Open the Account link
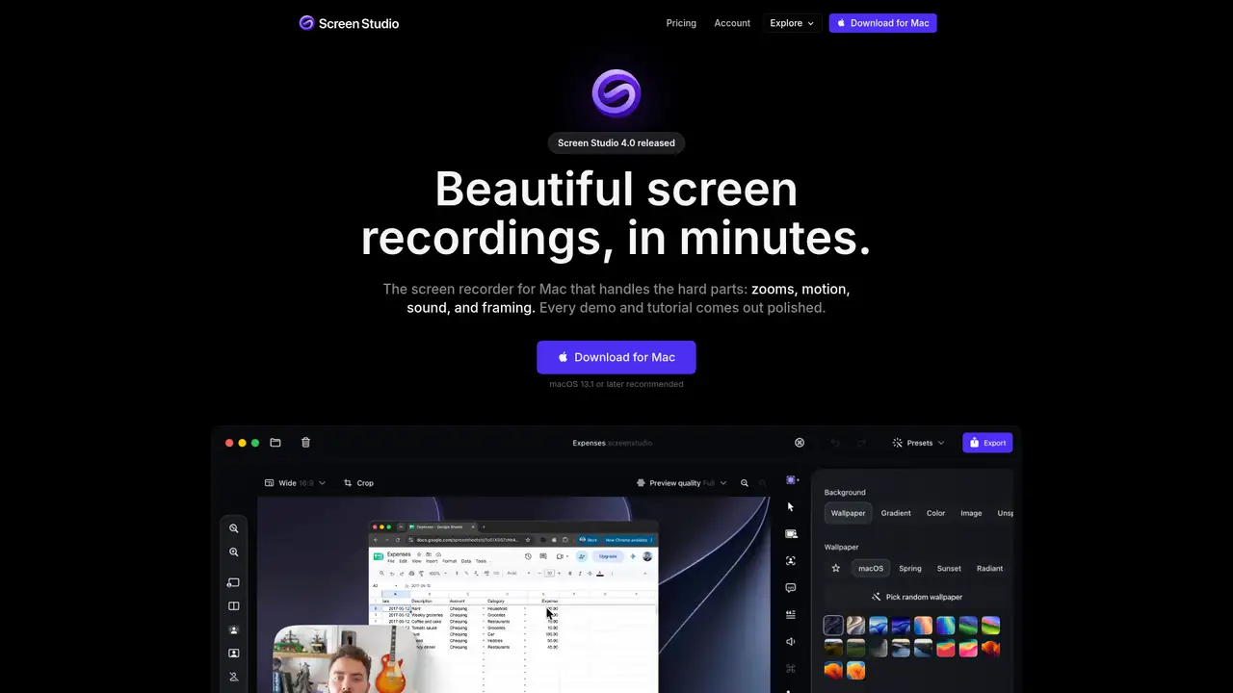The height and width of the screenshot is (693, 1233). click(732, 23)
